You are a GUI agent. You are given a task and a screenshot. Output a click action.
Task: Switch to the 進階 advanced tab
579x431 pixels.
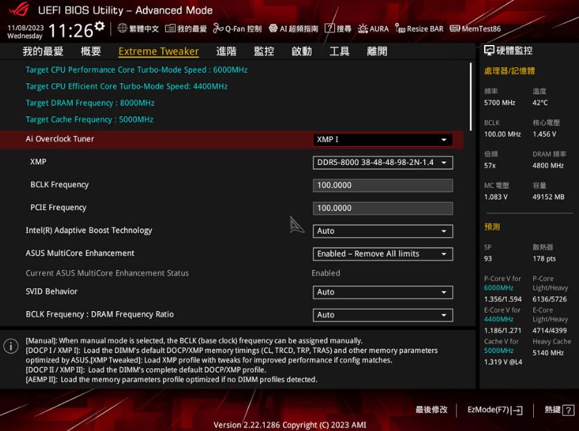coord(227,51)
